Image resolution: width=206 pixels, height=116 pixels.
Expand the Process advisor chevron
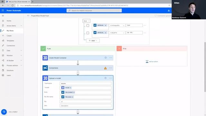tap(21, 65)
